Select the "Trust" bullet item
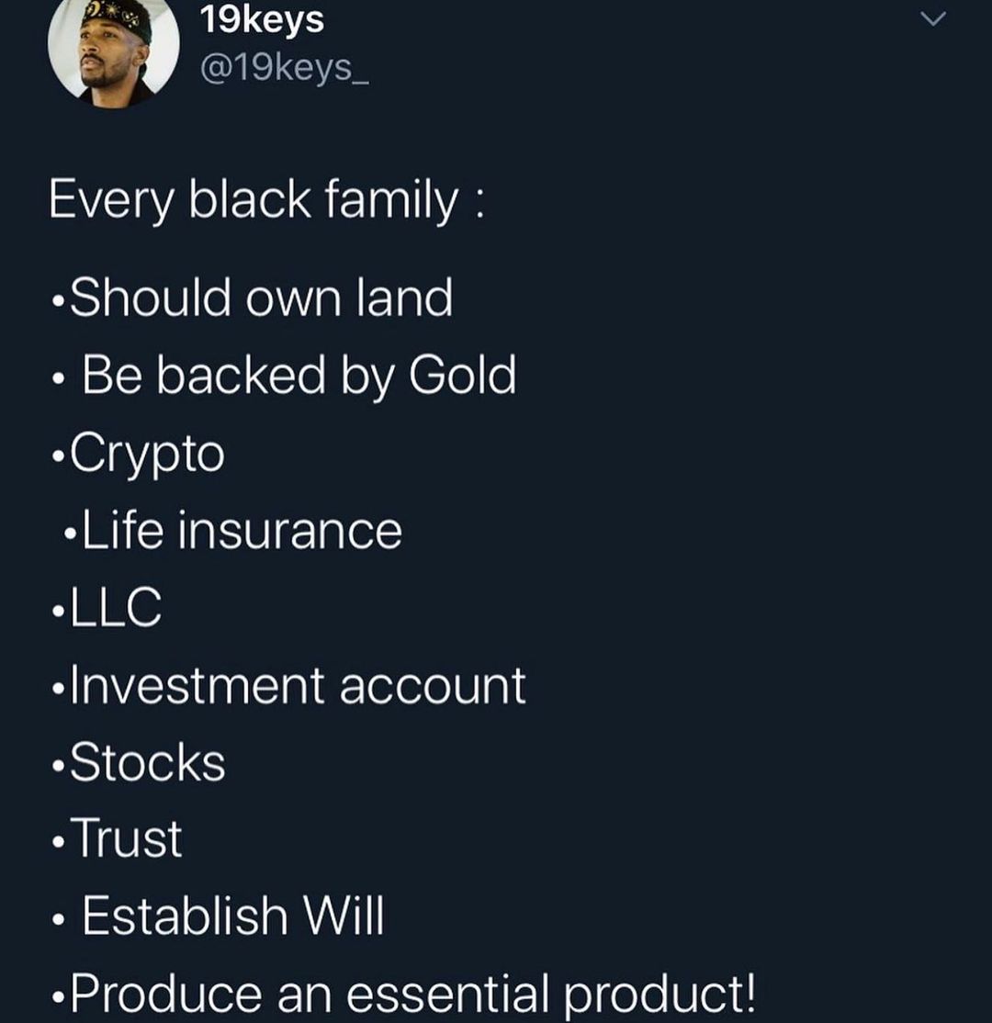 tap(127, 839)
